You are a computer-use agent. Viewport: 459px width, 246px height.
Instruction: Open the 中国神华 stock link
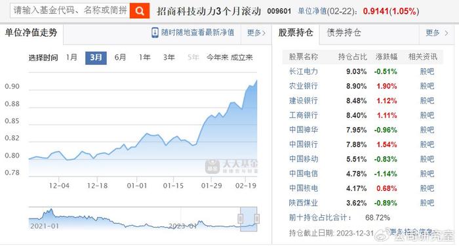(303, 130)
